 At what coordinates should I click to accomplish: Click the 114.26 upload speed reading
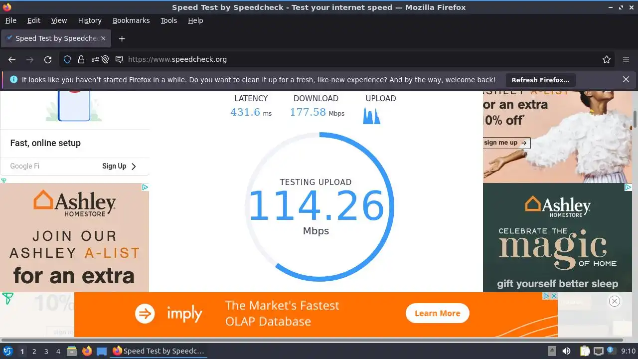pos(316,206)
